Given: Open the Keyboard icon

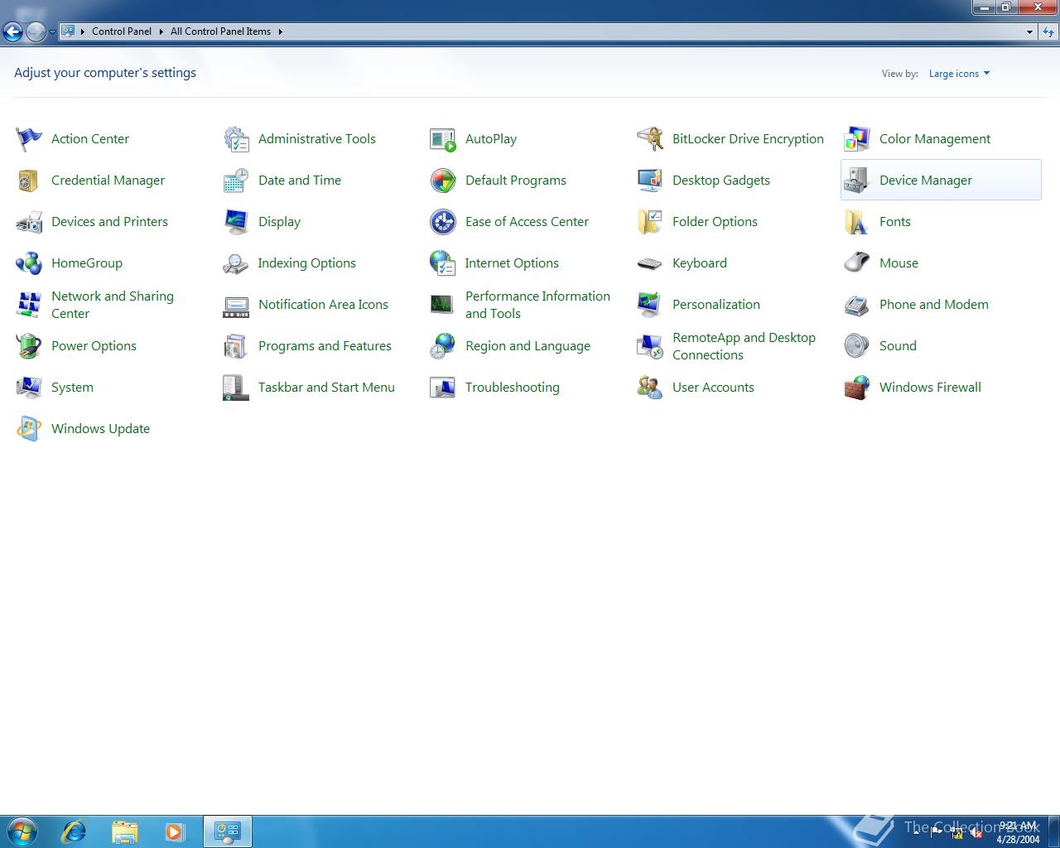Looking at the screenshot, I should click(x=650, y=263).
